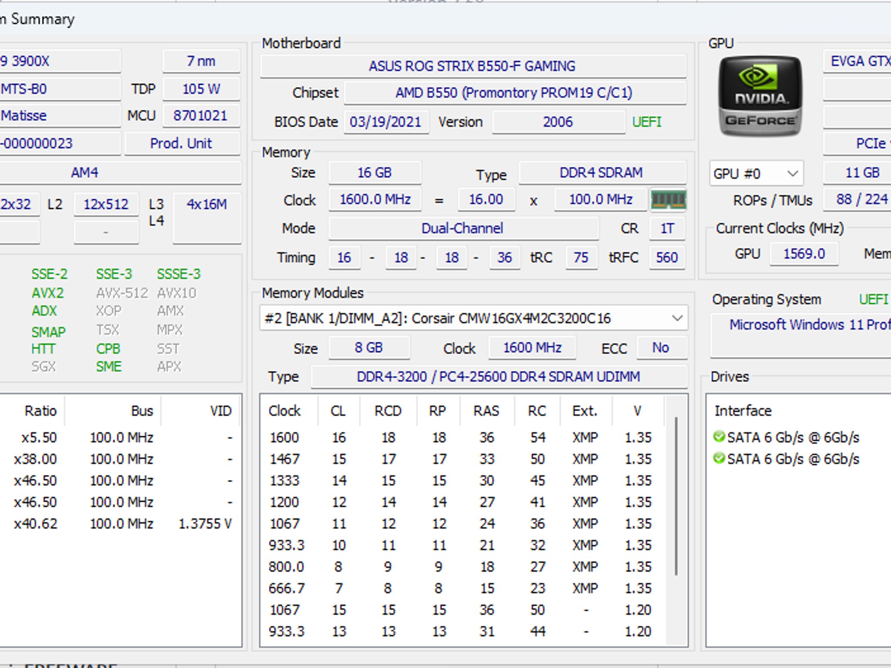Click the memory size 16 GB field
Screen dimensions: 891x668
[375, 173]
